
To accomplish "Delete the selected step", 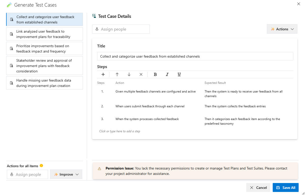I will pos(141,74).
